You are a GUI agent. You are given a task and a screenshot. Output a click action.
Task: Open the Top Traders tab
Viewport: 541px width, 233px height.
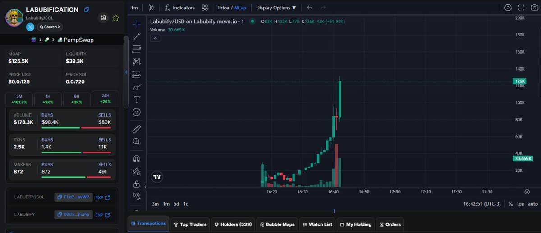pyautogui.click(x=190, y=224)
